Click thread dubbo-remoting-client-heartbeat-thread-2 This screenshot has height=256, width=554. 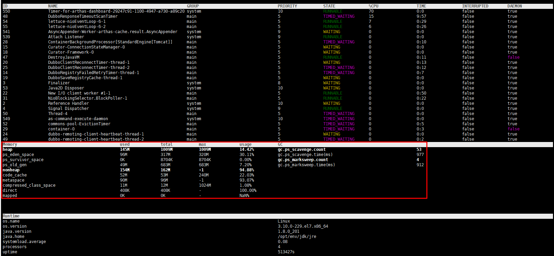96,139
